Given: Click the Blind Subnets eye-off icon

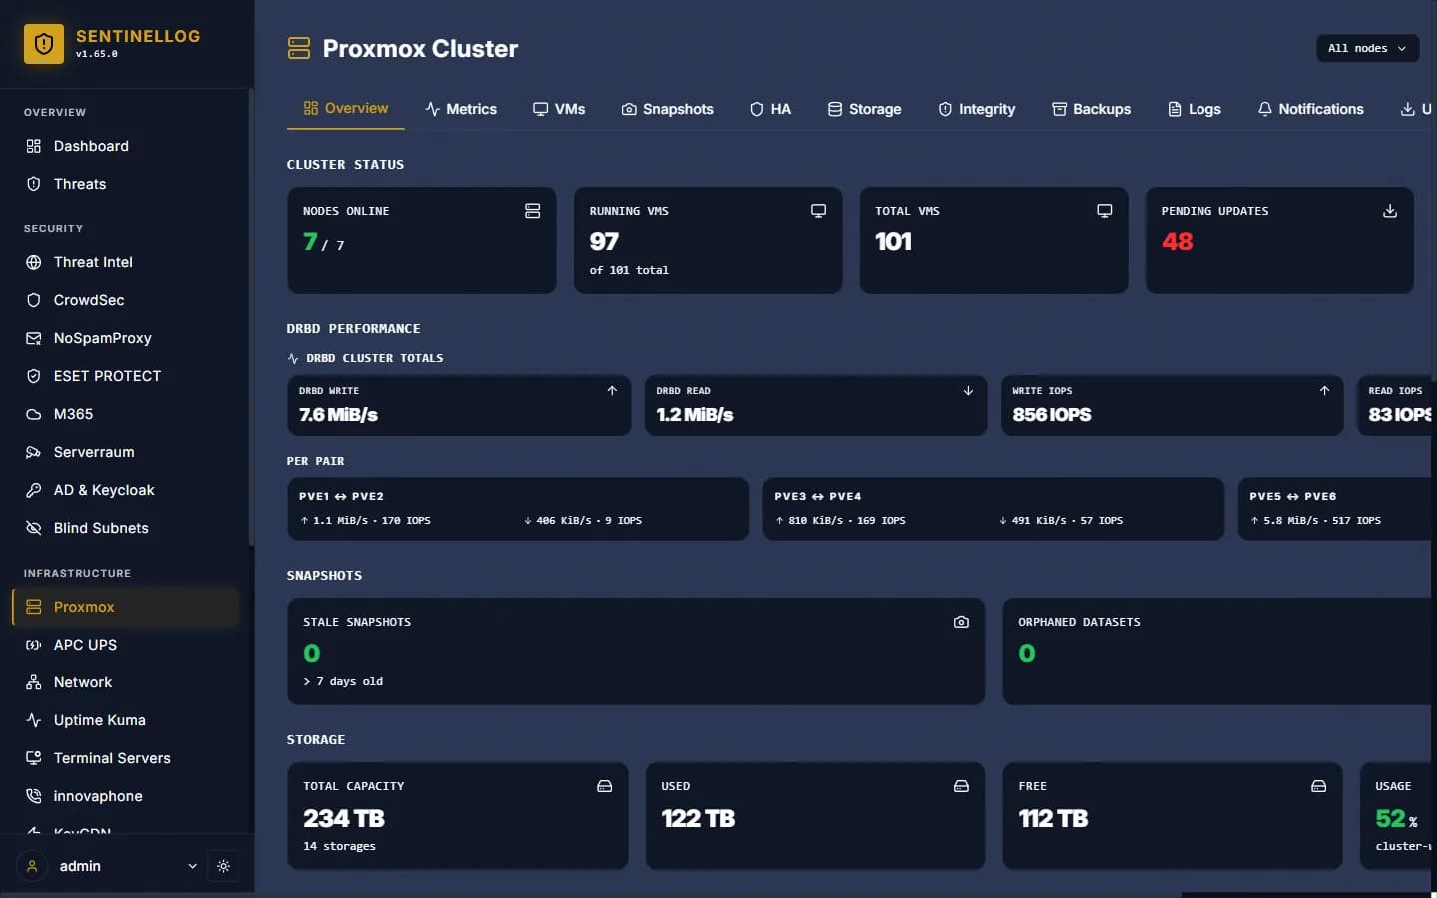Looking at the screenshot, I should [33, 528].
